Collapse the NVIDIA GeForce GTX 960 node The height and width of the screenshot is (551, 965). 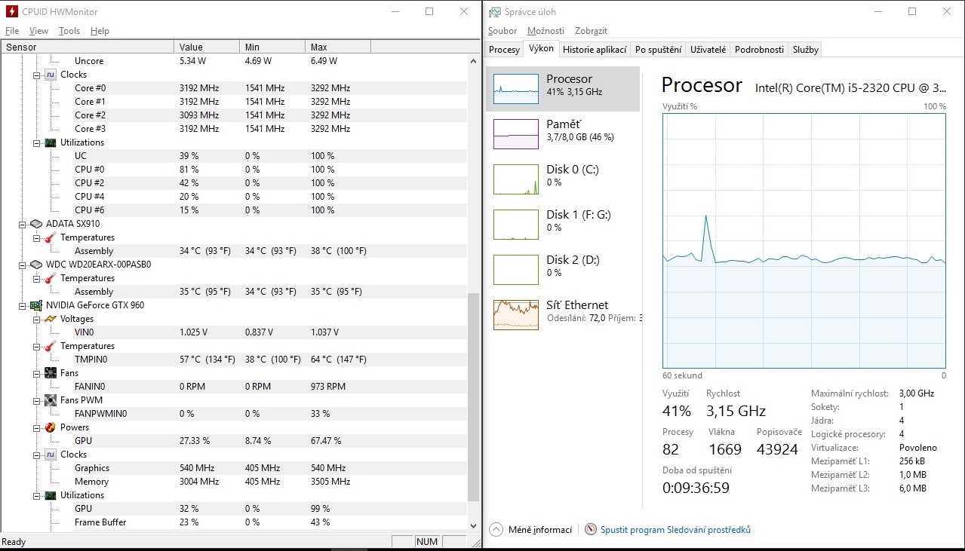[22, 305]
